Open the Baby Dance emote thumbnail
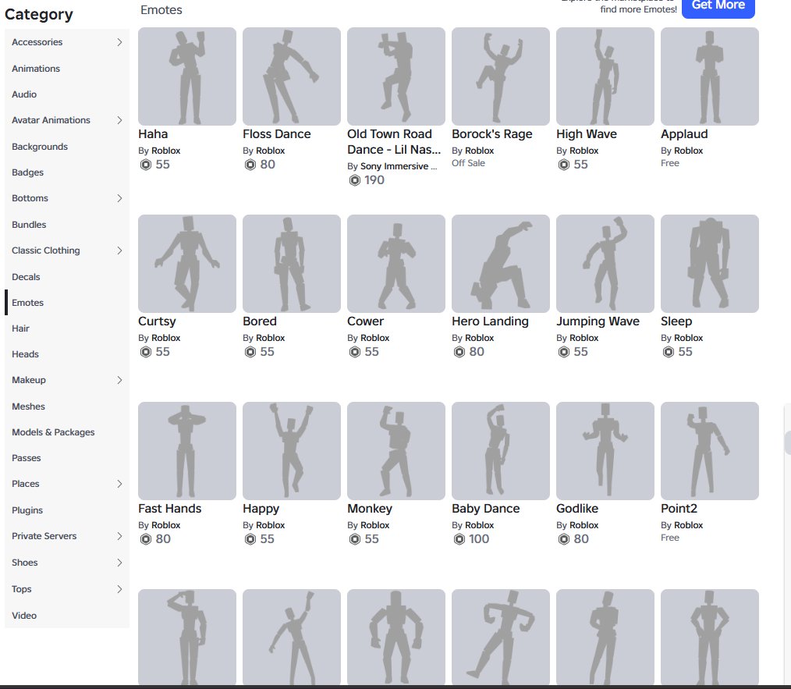 (501, 451)
